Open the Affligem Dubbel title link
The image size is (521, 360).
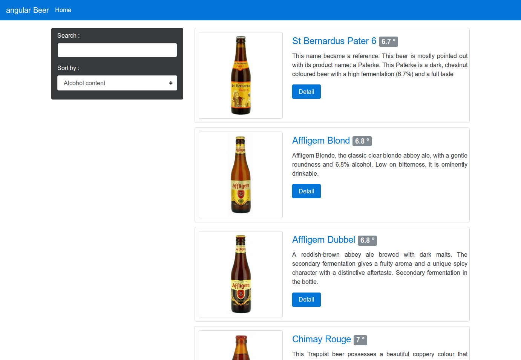point(323,240)
